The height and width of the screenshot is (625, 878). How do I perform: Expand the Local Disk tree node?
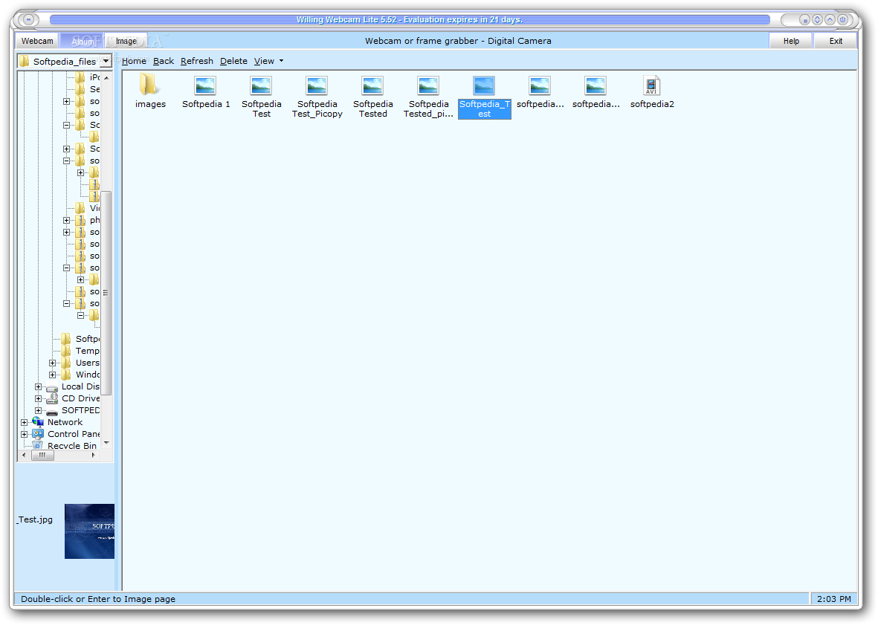coord(38,386)
